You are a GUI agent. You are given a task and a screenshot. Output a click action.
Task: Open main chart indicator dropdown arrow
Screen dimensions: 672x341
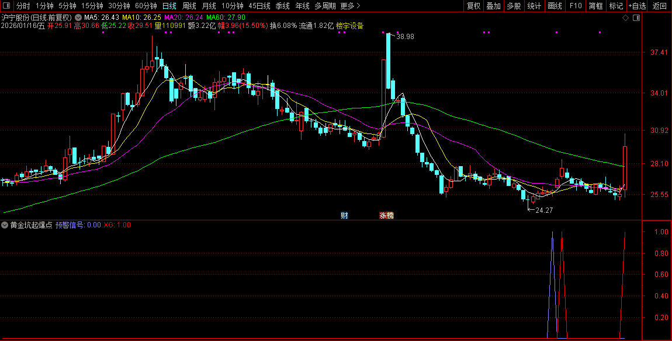pyautogui.click(x=78, y=17)
